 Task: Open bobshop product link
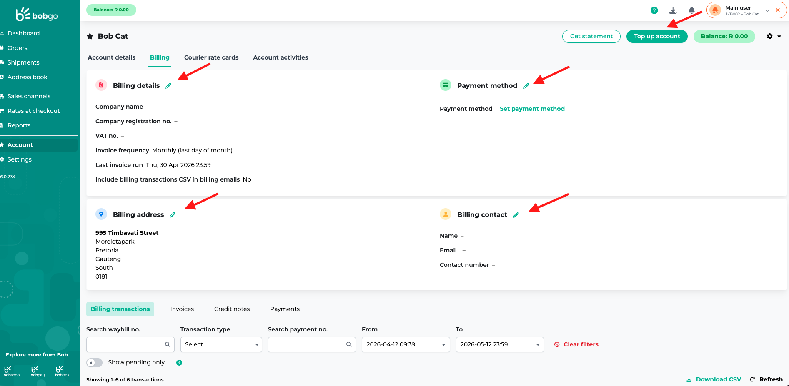pyautogui.click(x=11, y=371)
